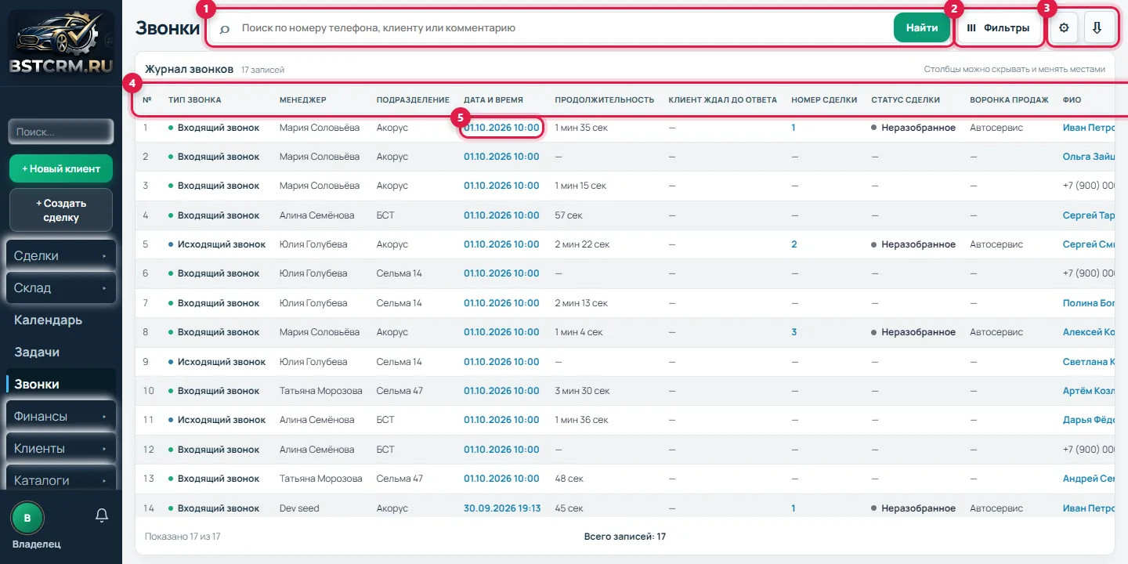This screenshot has width=1128, height=564.
Task: Click the "Статус сделки" column header
Action: coord(906,99)
